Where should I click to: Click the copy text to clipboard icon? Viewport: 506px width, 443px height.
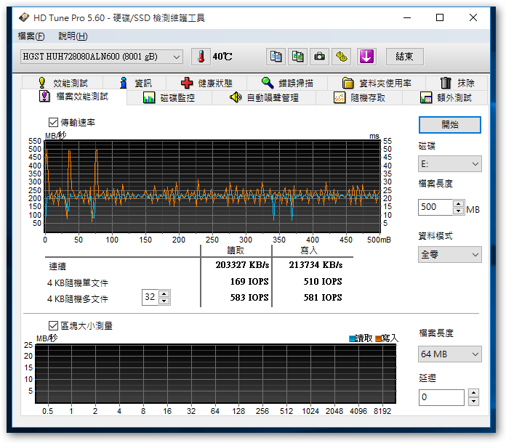coord(276,57)
